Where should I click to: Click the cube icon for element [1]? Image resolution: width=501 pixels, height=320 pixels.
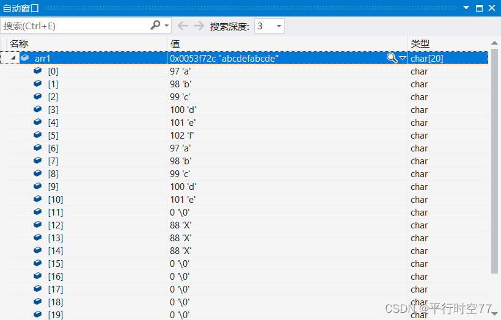[38, 83]
